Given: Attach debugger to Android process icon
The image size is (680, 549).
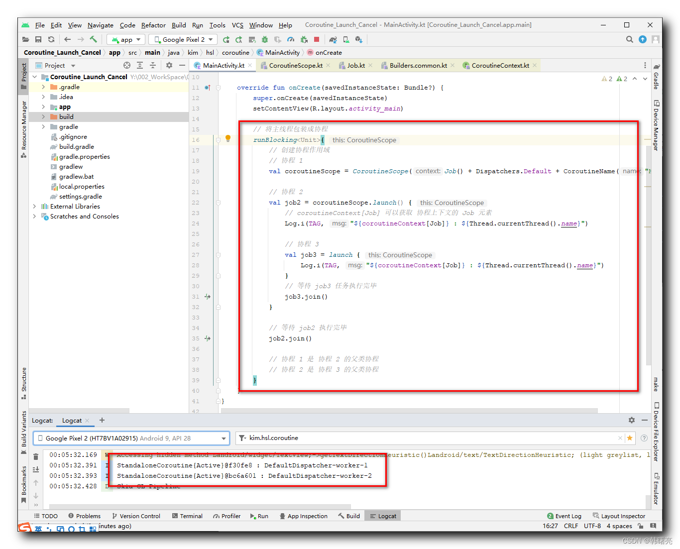Looking at the screenshot, I should 304,39.
